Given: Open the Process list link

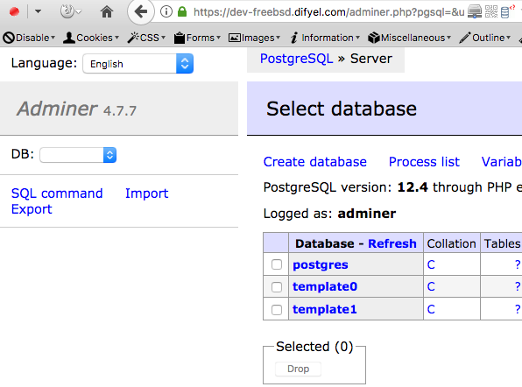Looking at the screenshot, I should click(424, 162).
